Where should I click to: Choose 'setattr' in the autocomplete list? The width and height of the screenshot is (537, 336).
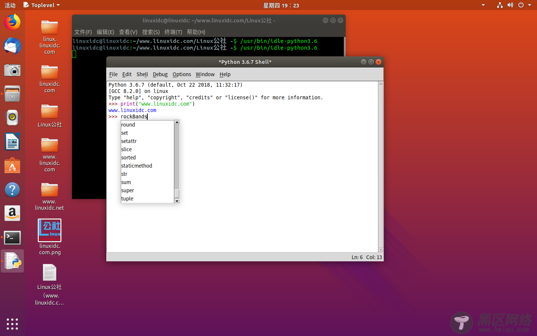148,141
